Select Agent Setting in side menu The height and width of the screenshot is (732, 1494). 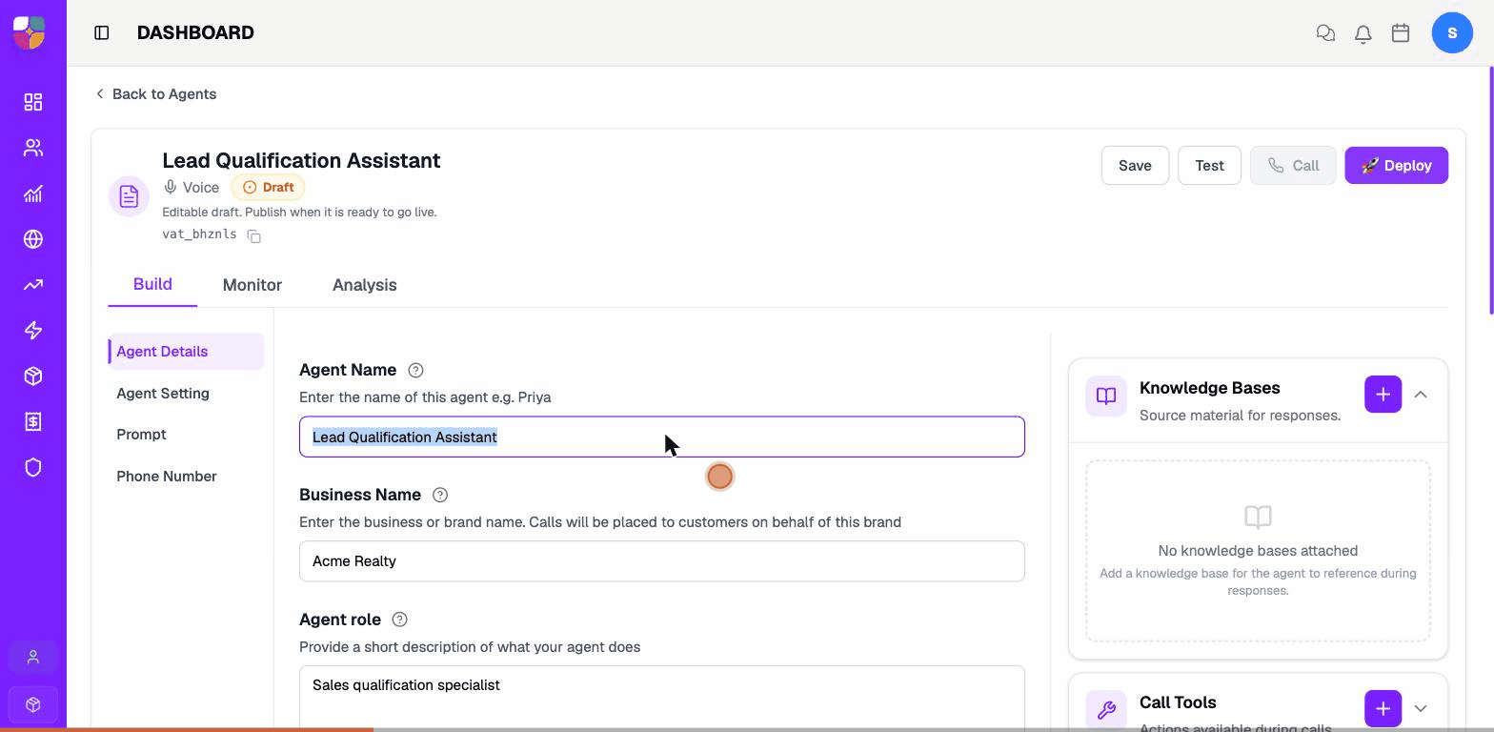(163, 393)
